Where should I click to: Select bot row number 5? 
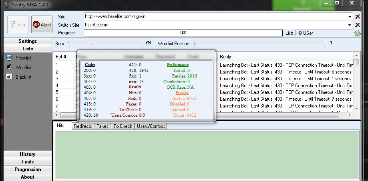click(57, 92)
